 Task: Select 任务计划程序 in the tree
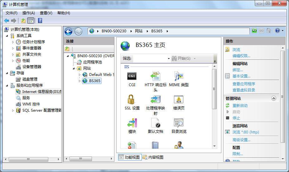pyautogui.click(x=34, y=42)
